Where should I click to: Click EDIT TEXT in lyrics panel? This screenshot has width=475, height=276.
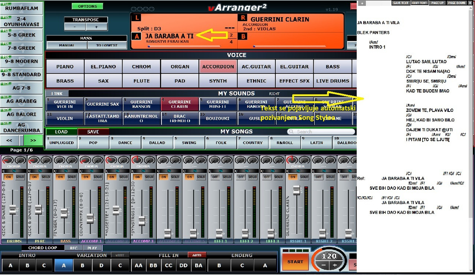coord(420,3)
